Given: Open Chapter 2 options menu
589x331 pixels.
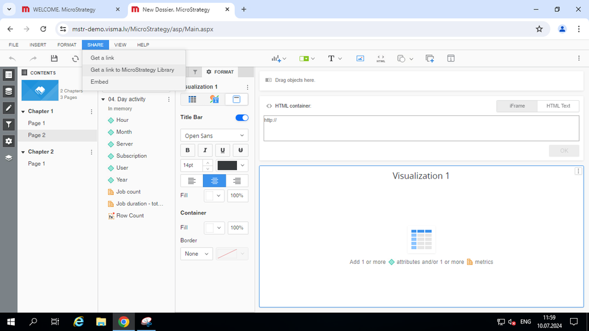Looking at the screenshot, I should (91, 152).
